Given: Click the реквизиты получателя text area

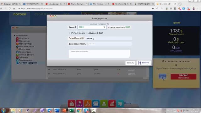Looking at the screenshot, I should (100, 54).
